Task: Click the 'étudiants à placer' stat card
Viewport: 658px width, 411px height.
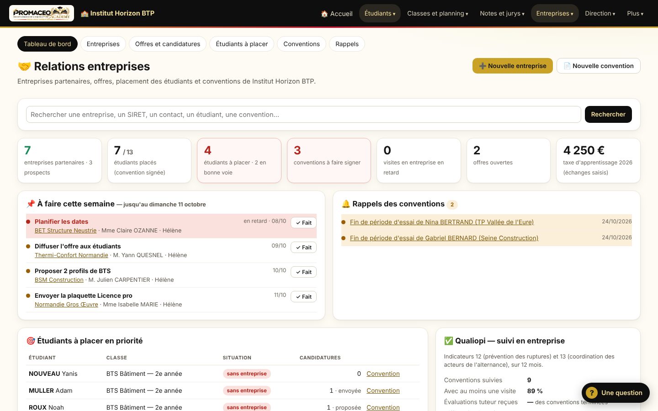Action: [239, 161]
